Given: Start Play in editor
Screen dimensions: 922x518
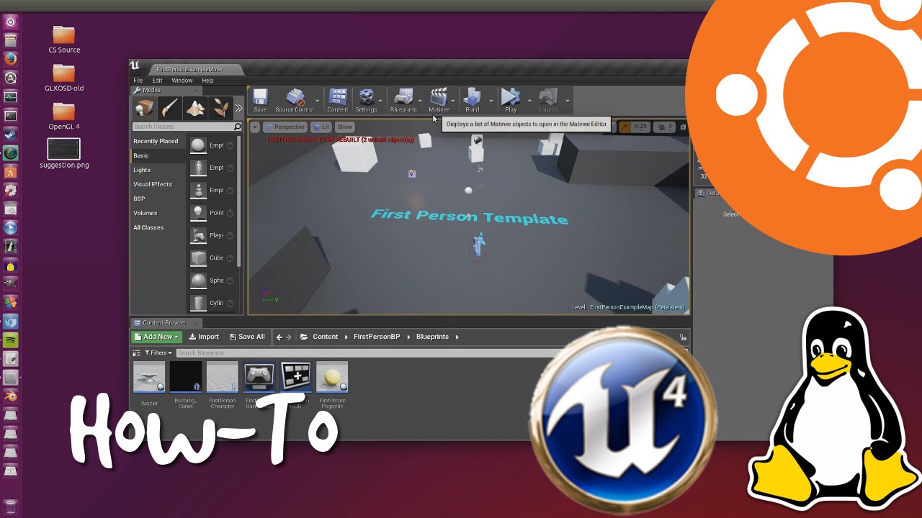Looking at the screenshot, I should click(511, 100).
